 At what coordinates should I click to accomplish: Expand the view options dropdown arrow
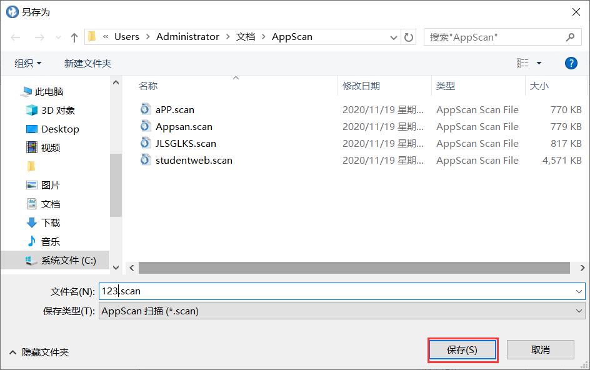click(539, 63)
